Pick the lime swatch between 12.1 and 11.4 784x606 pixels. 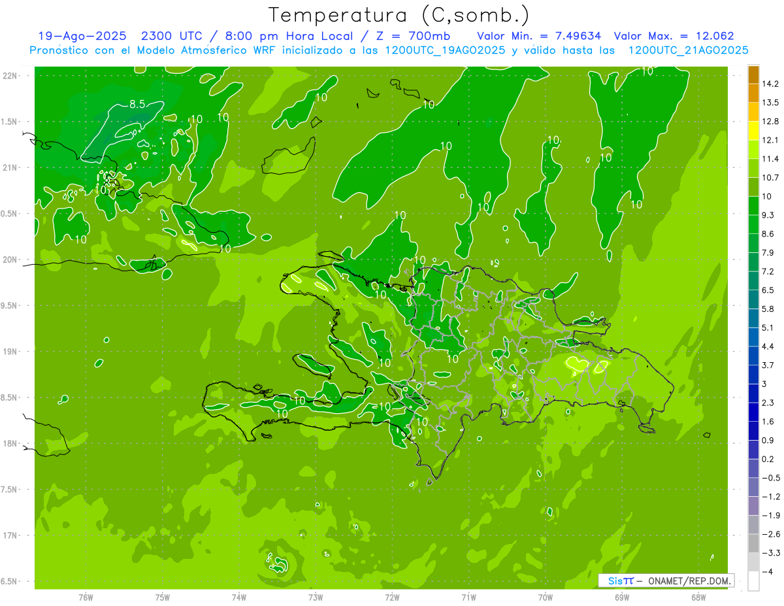tap(753, 150)
